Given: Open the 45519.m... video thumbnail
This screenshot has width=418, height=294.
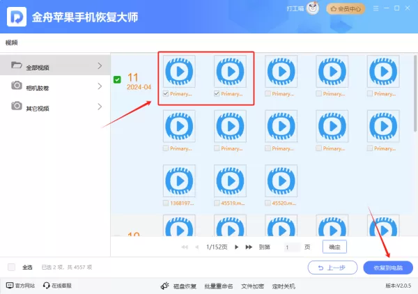Looking at the screenshot, I should pos(230,180).
